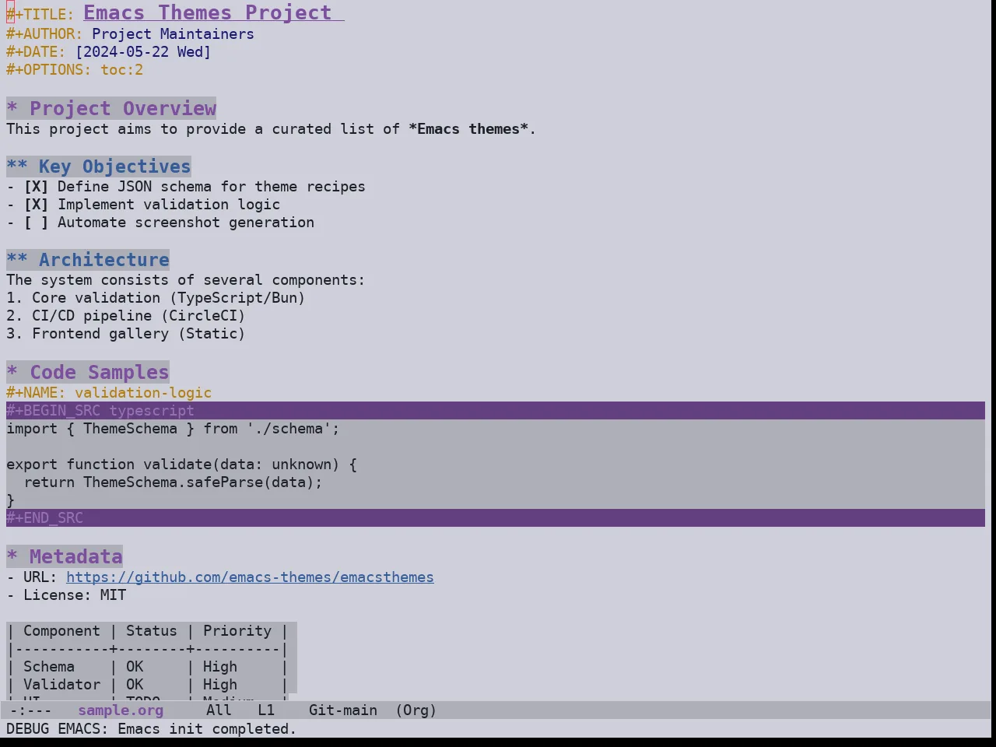The image size is (996, 747).
Task: Fold the '#+BEGIN_SRC typescript' block line
Action: pos(496,411)
